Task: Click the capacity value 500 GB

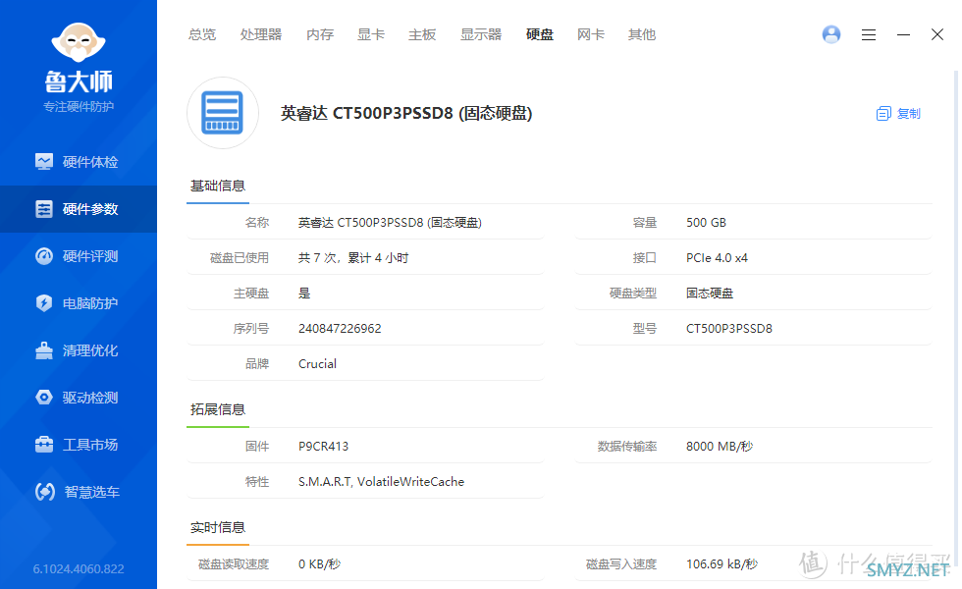Action: pos(706,222)
